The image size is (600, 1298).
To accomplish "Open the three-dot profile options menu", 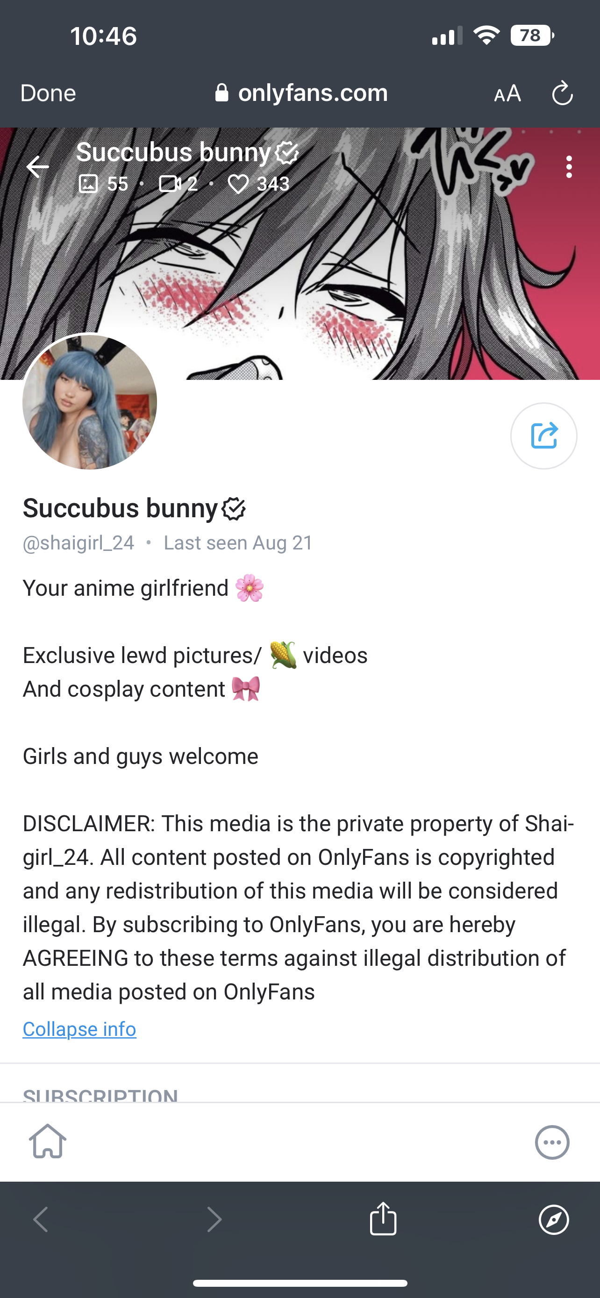I will 569,167.
